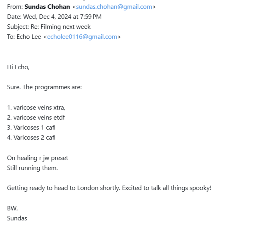The height and width of the screenshot is (230, 254).
Task: Click the line On healing r jw preset
Action: click(38, 158)
